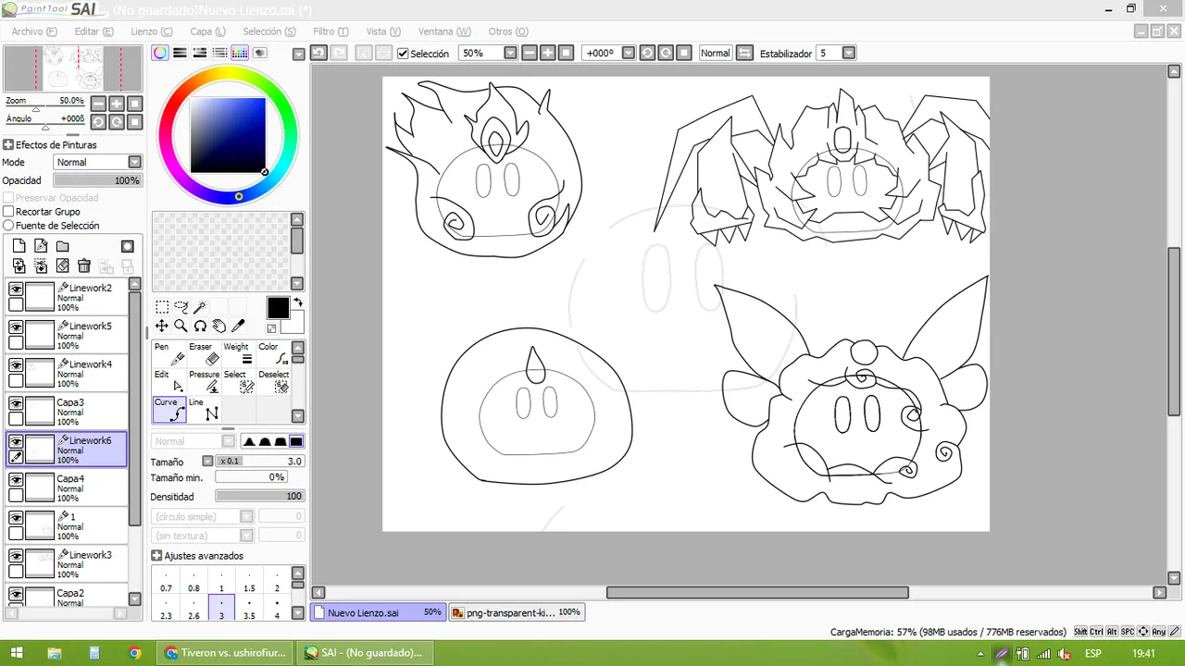Hide the Capa4 layer
The height and width of the screenshot is (666, 1185).
(x=16, y=479)
